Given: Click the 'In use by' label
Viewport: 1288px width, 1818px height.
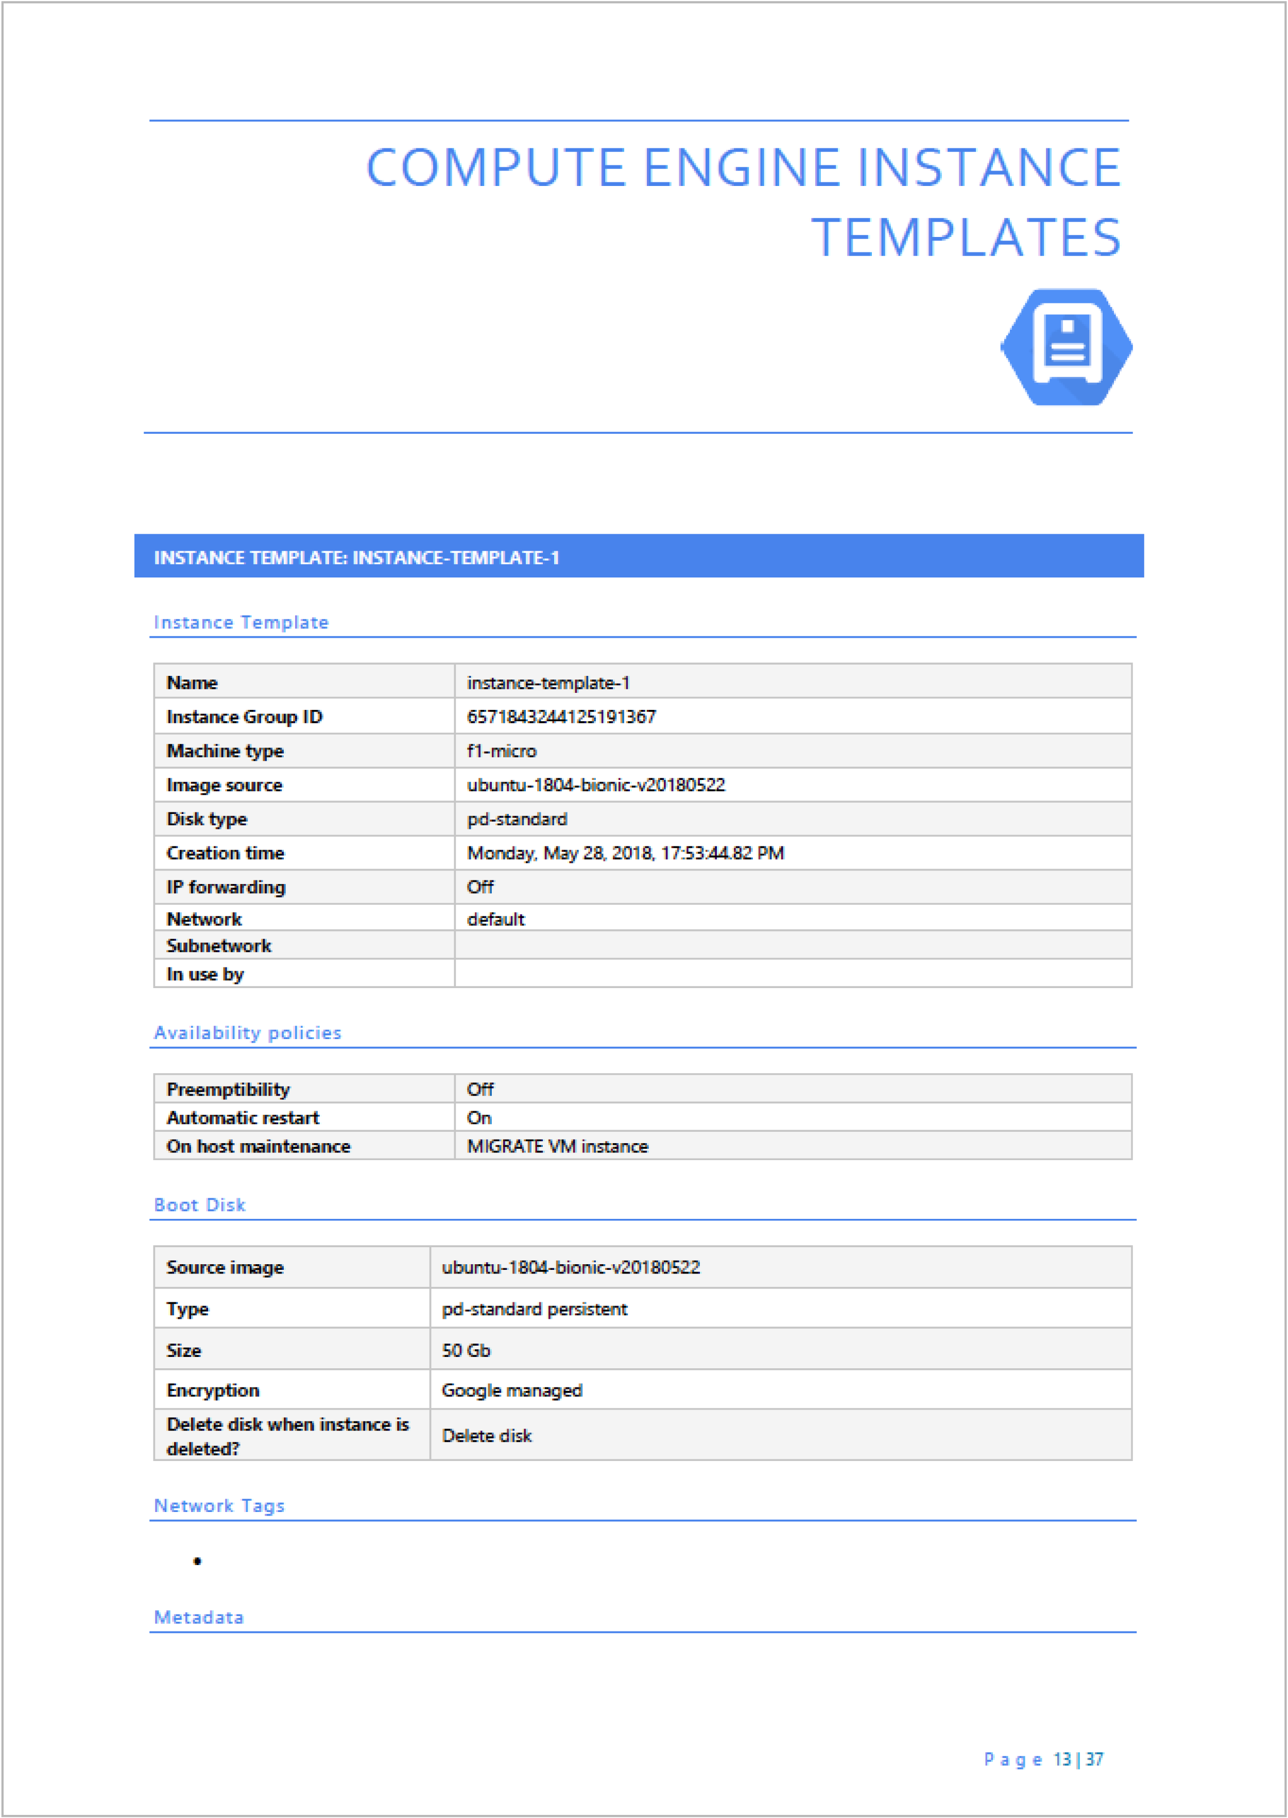Looking at the screenshot, I should (205, 975).
